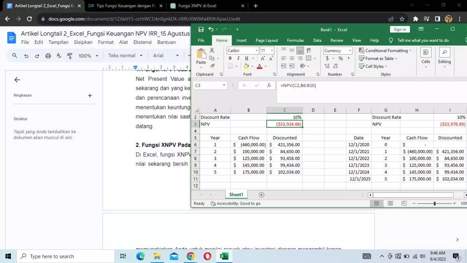Click the Format Painter brush in Excel

212,66
